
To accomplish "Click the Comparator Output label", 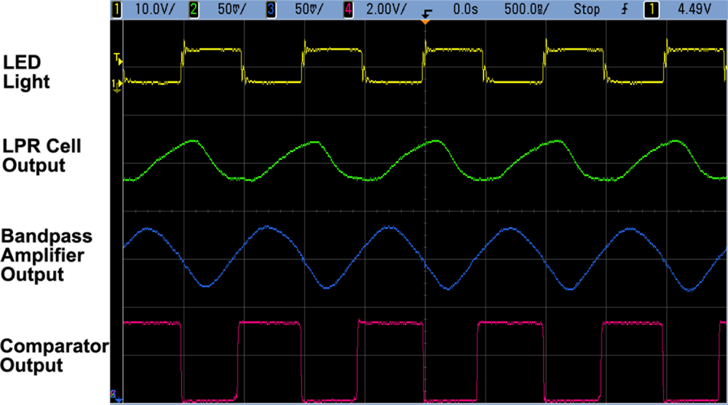I will [54, 356].
